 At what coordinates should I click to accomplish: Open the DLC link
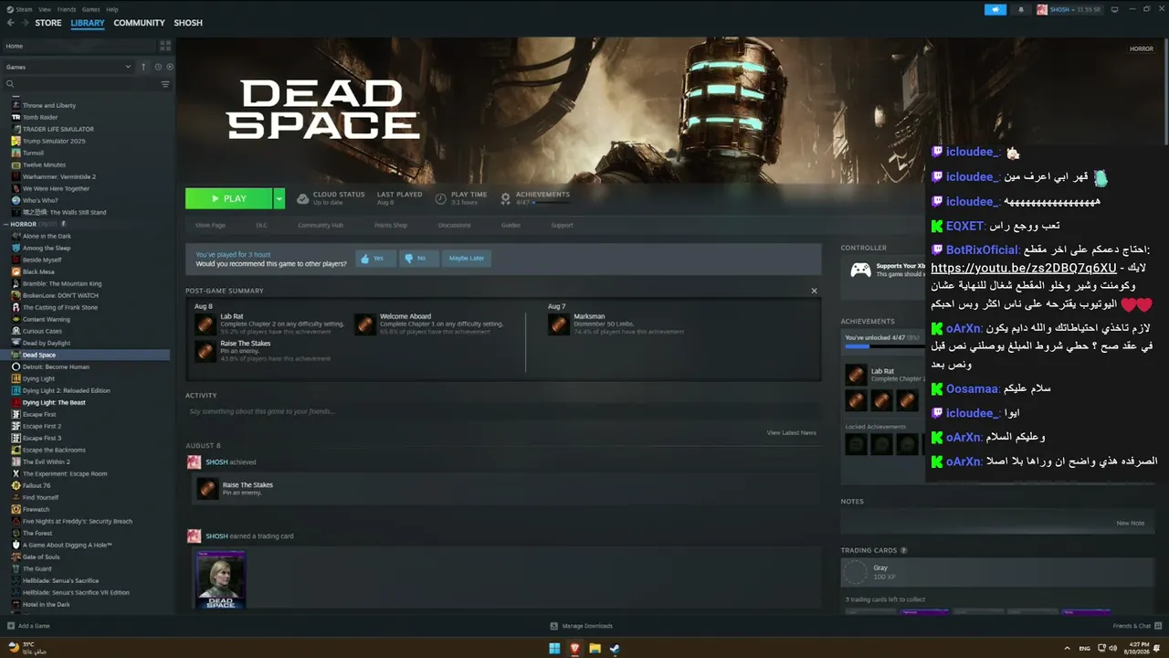point(261,225)
